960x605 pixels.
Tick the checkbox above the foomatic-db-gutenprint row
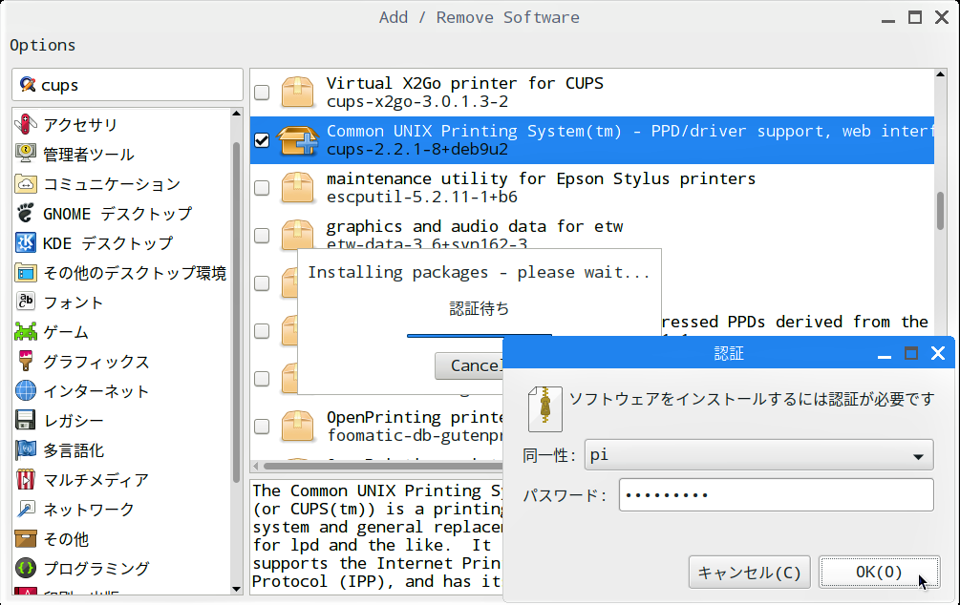pos(262,378)
